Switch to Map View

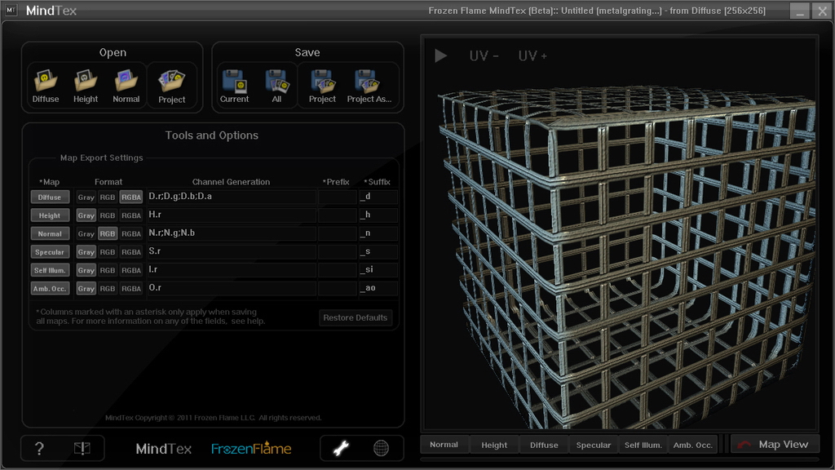tap(773, 445)
